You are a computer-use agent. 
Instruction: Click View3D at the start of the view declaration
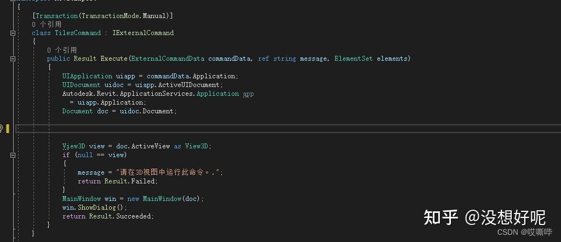(73, 146)
